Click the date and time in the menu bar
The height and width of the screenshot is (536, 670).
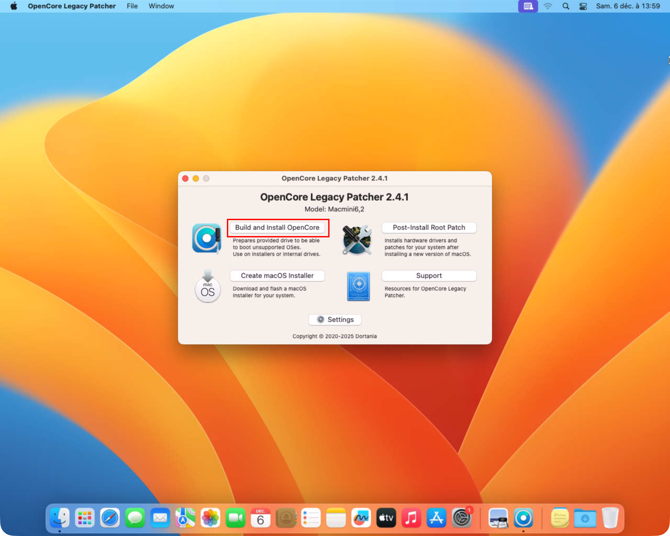(x=627, y=6)
